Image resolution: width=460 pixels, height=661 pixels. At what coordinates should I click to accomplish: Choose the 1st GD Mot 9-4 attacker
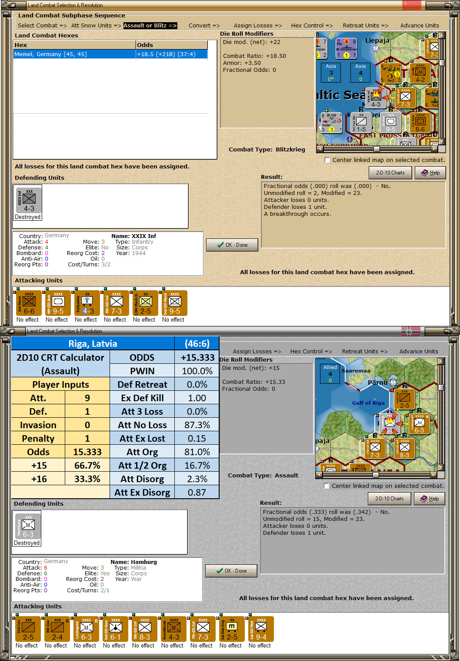(261, 629)
